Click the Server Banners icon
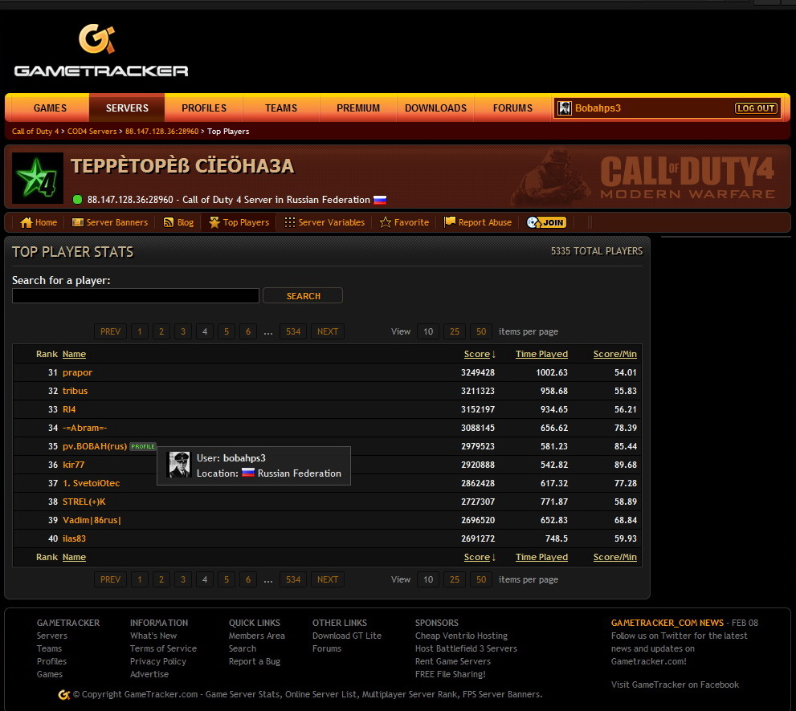The image size is (796, 711). pyautogui.click(x=78, y=222)
